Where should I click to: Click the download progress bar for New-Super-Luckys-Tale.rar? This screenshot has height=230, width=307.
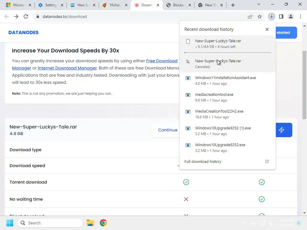[x=228, y=52]
